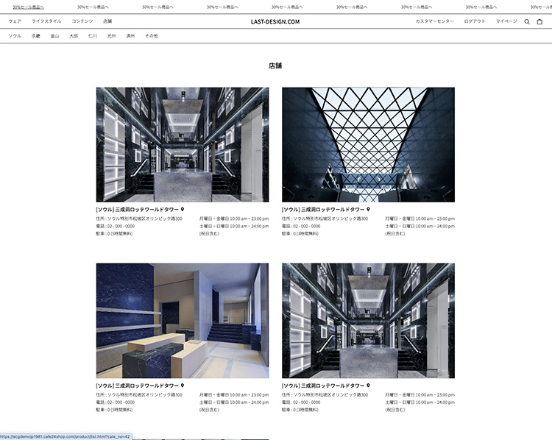The image size is (552, 440).
Task: Click map pin beside first row left store title
Action: pyautogui.click(x=182, y=210)
